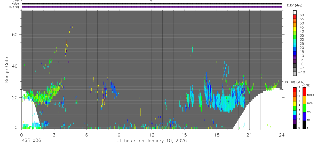This screenshot has height=146, width=317.
Task: Click the green swatch in NOISE scale
Action: pos(304,108)
